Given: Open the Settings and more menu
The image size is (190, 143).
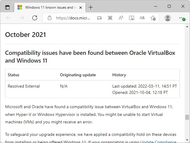Looking at the screenshot, I should click(x=182, y=18).
